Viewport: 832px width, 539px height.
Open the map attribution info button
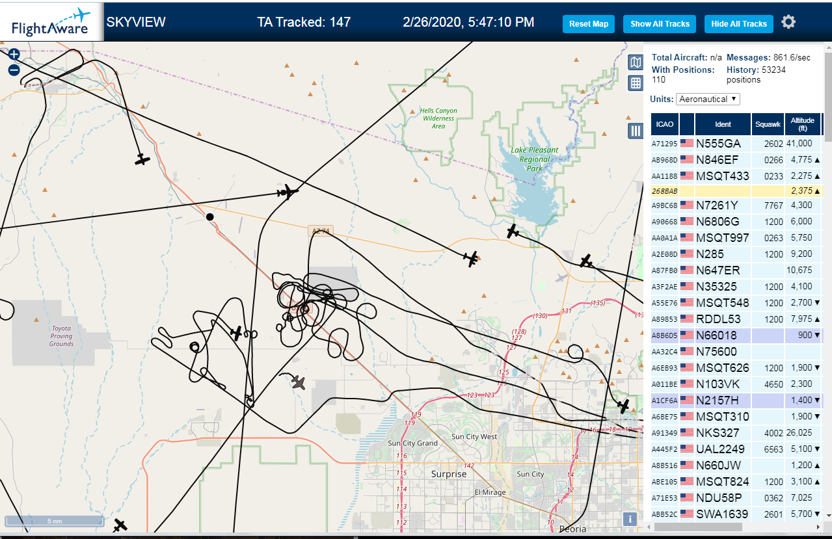coord(629,519)
